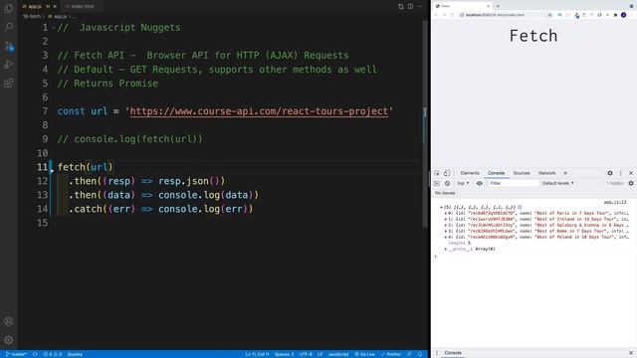This screenshot has height=358, width=637.
Task: Open the Source Control view
Action: pos(9,46)
